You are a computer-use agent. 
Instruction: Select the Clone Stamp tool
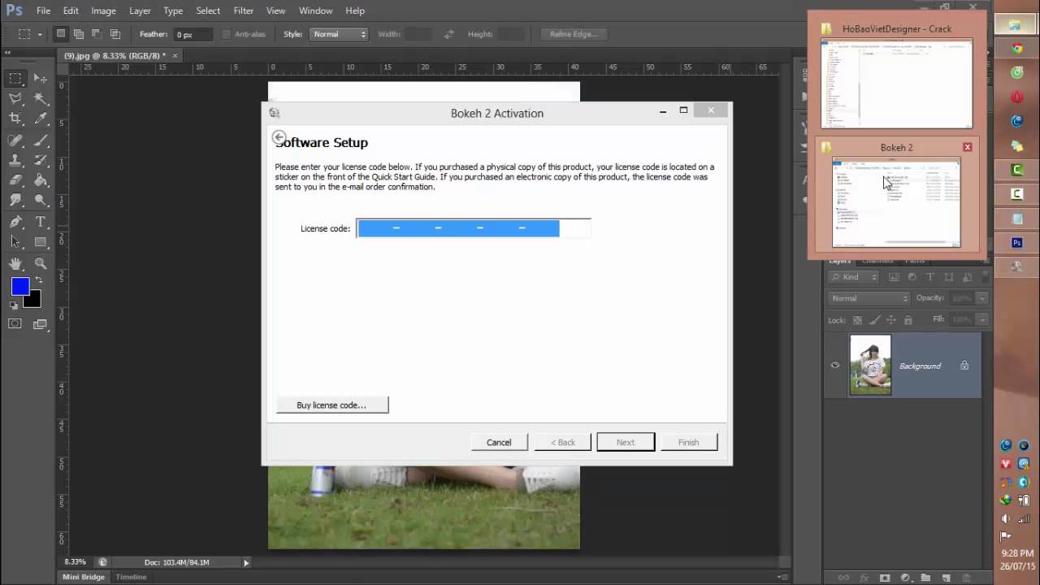point(15,160)
